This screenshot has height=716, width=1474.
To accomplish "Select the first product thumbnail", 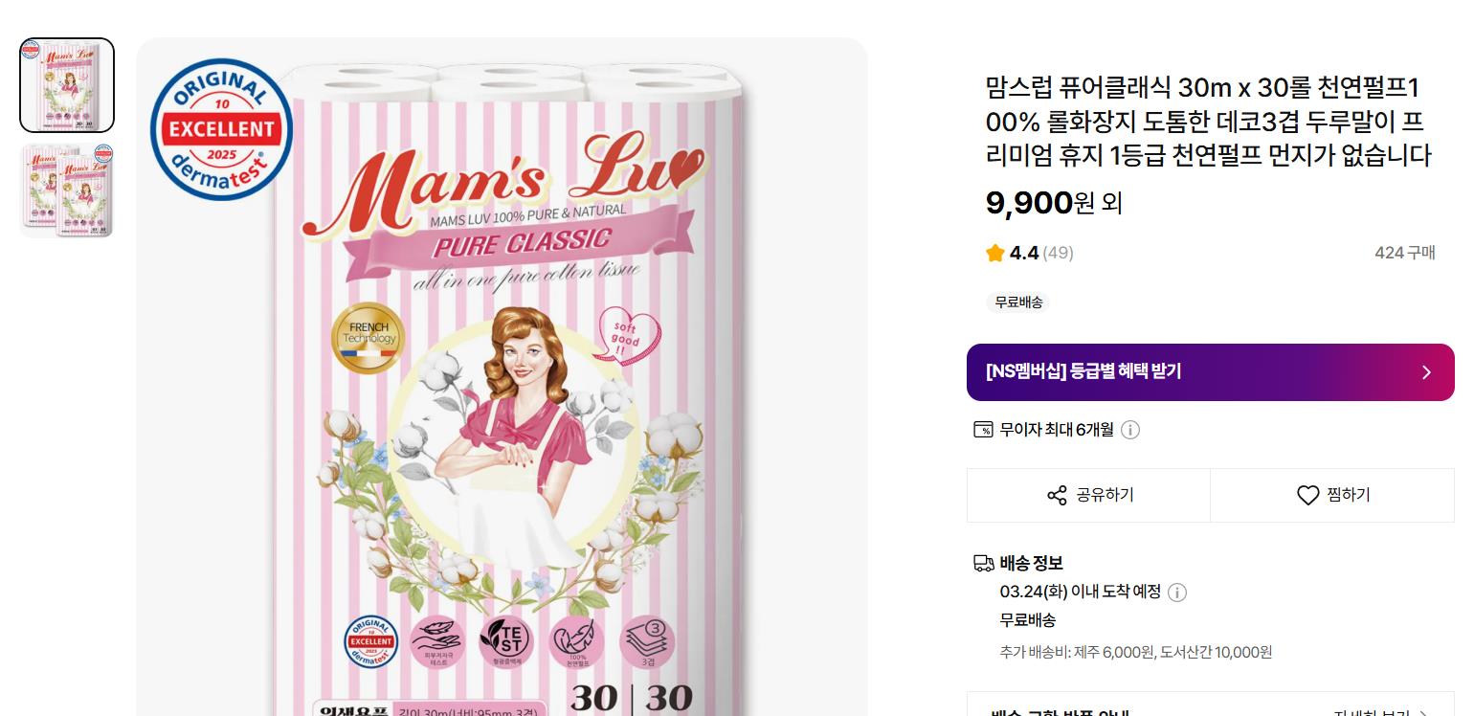I will click(67, 85).
